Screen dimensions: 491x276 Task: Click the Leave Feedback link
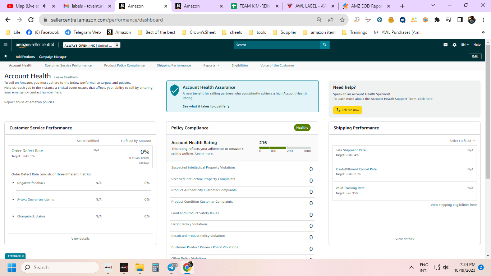click(66, 77)
